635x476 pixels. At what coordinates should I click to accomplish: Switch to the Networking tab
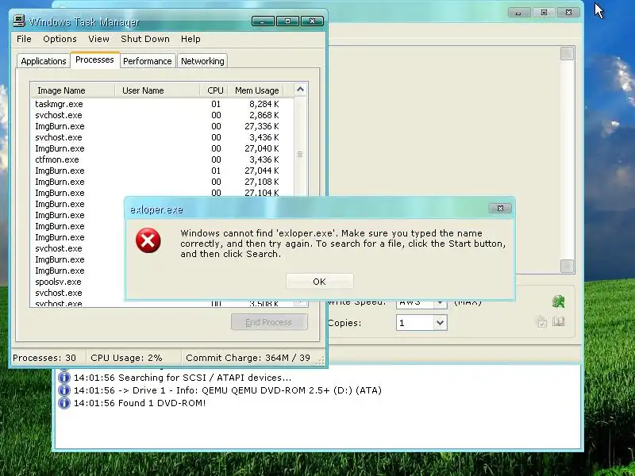pyautogui.click(x=202, y=61)
